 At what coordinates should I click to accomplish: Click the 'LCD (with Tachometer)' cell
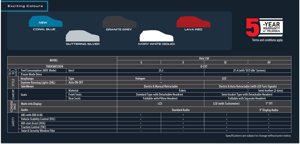226,104
